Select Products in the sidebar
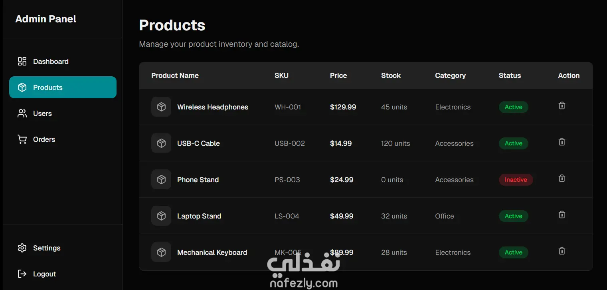Screen dimensions: 607x290 (x=63, y=87)
